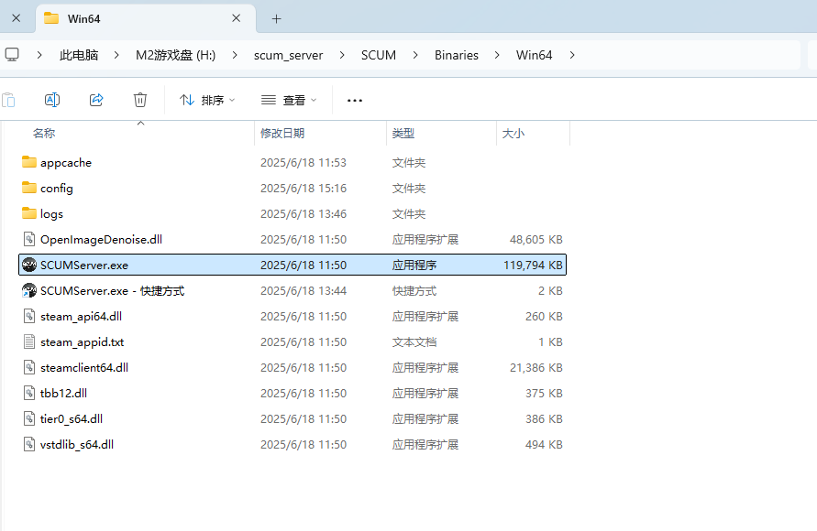The image size is (817, 531).
Task: Select SCUMServer.exe file name
Action: (84, 265)
